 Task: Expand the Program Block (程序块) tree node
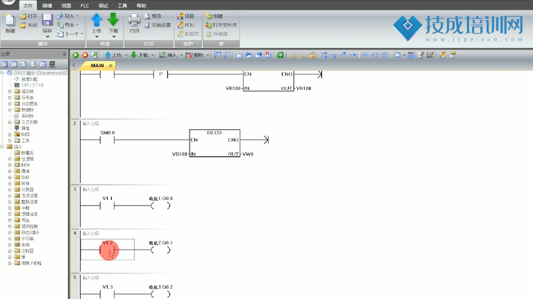[x=10, y=91]
